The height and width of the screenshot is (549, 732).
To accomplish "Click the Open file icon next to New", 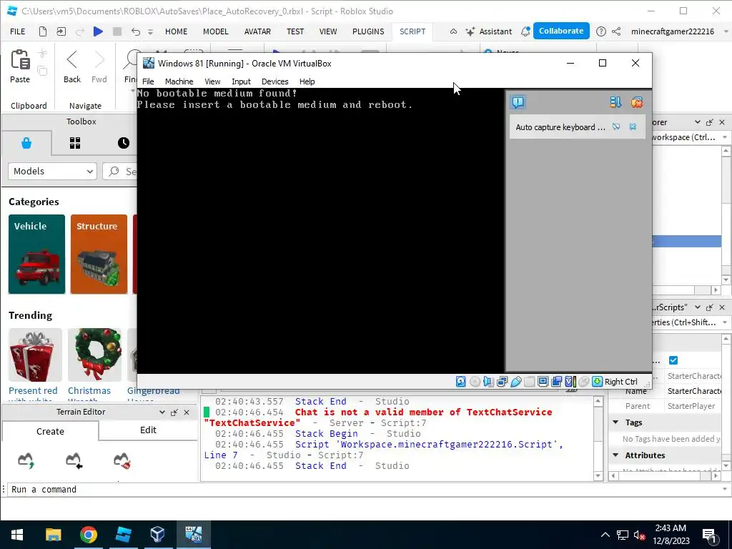I will pos(61,31).
